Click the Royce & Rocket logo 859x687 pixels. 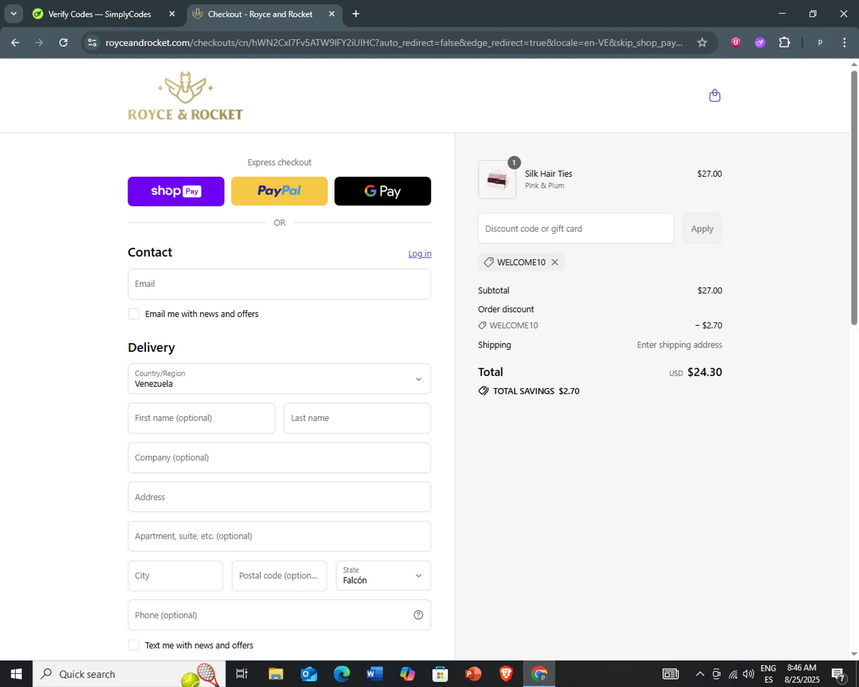point(185,96)
